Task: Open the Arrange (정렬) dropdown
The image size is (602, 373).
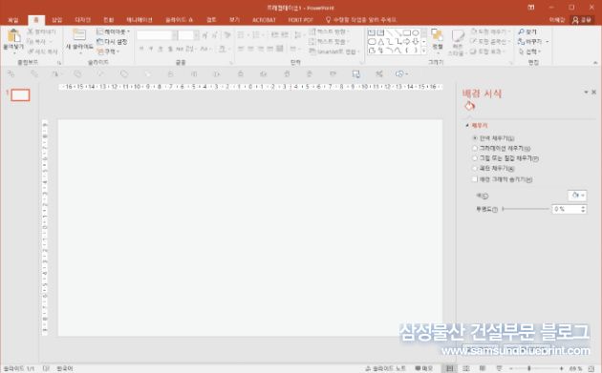Action: pos(438,40)
